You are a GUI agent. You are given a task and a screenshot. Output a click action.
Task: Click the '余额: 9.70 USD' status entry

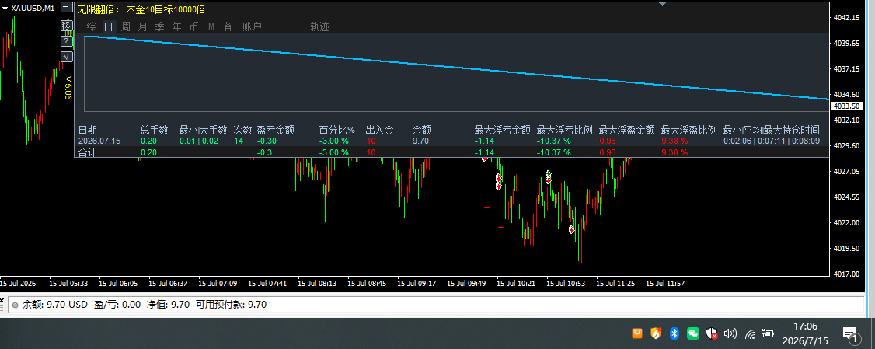(x=54, y=305)
